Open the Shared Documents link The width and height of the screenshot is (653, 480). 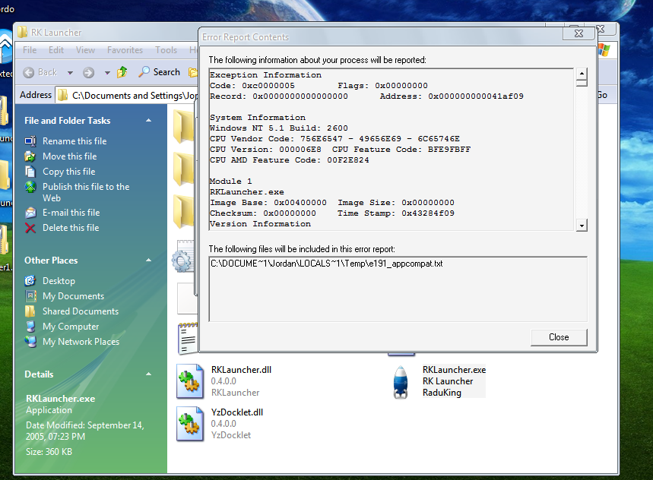[81, 311]
